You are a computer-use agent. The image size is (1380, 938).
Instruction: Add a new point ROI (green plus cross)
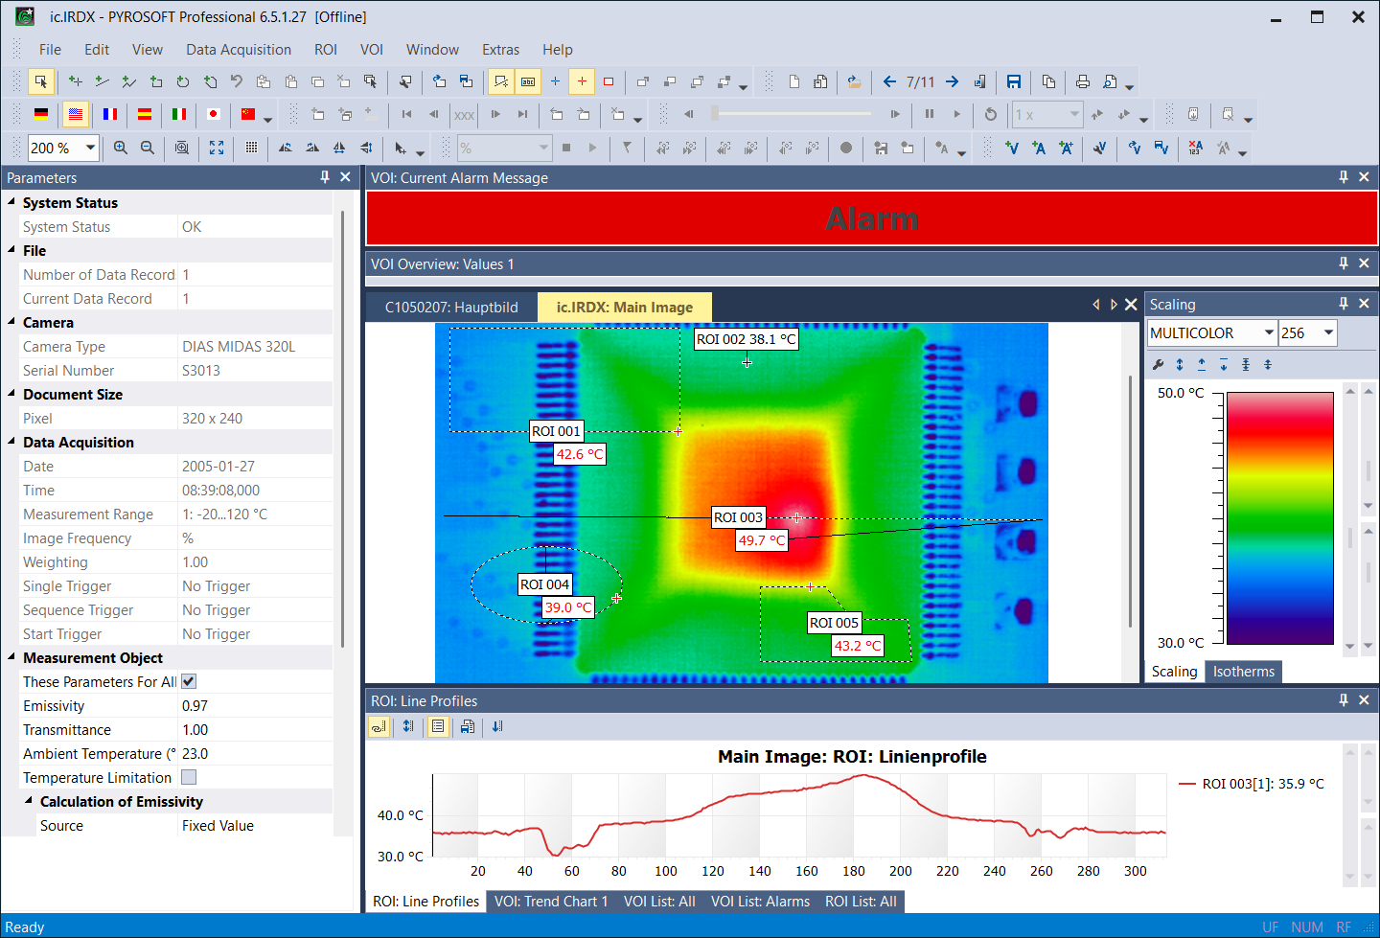75,81
